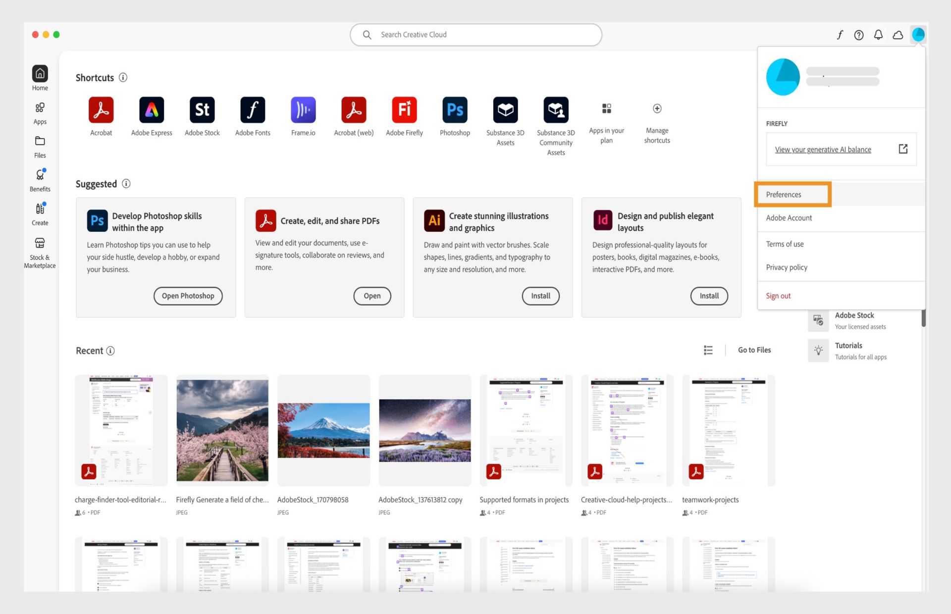Choose Adobe Account menu item

coord(789,218)
